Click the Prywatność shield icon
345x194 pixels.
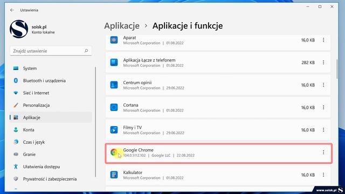(x=16, y=179)
